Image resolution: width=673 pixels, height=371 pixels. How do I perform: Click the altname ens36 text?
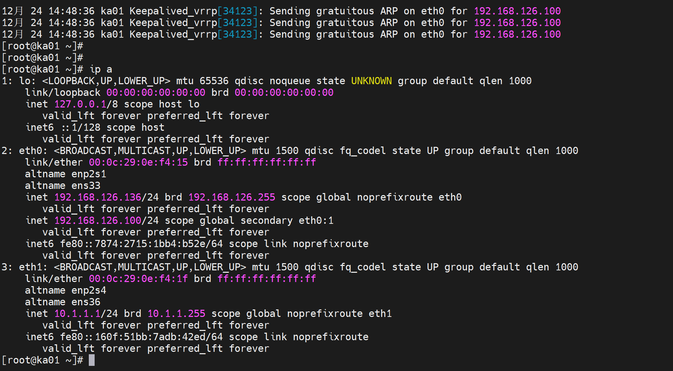click(x=86, y=302)
